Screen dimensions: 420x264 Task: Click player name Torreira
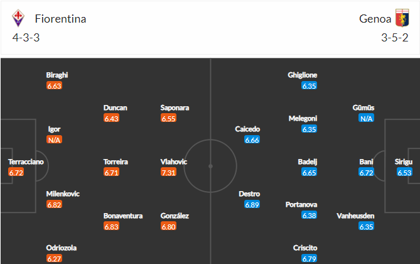[x=116, y=162]
